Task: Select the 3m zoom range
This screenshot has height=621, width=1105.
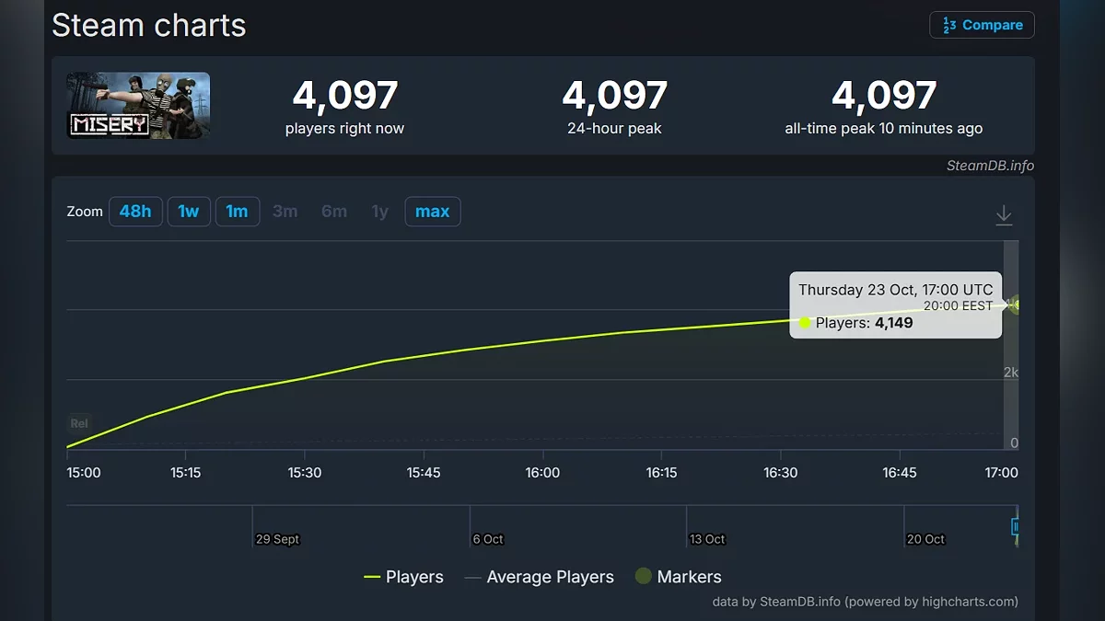Action: pyautogui.click(x=285, y=212)
